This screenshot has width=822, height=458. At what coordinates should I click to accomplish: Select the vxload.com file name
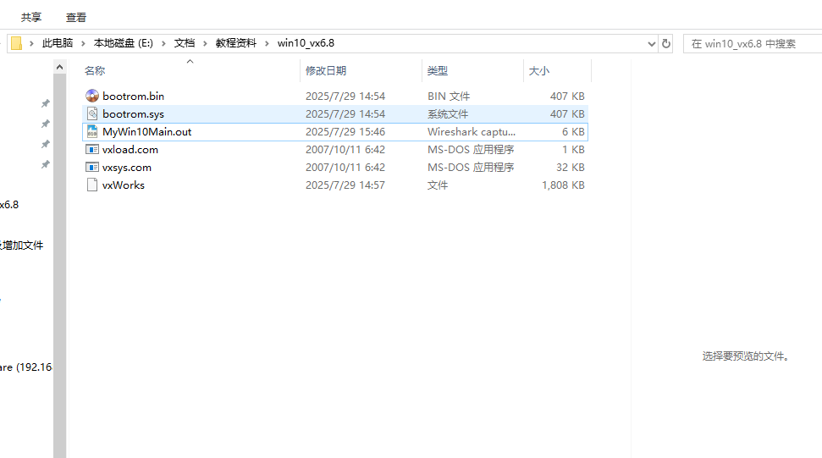tap(130, 149)
